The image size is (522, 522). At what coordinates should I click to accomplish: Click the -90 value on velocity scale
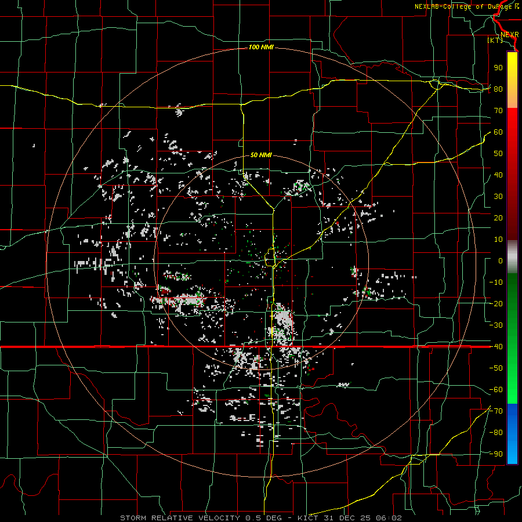[496, 454]
